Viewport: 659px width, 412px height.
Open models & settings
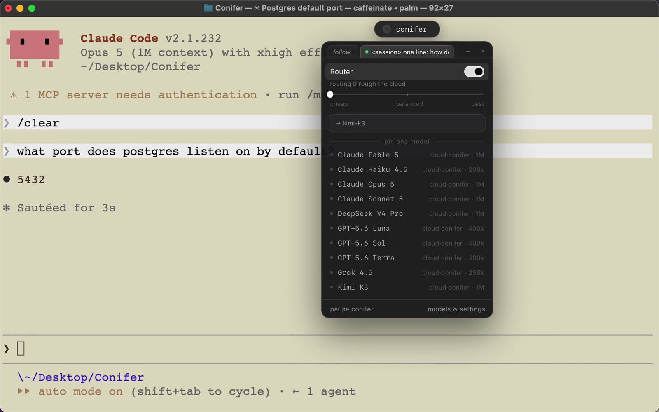coord(456,309)
